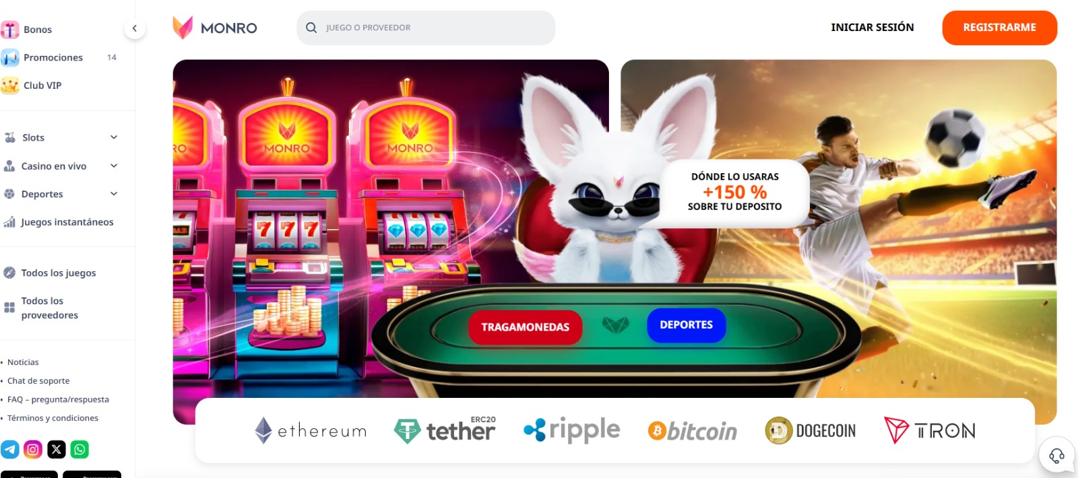The height and width of the screenshot is (478, 1078).
Task: Open the X social icon
Action: 57,449
